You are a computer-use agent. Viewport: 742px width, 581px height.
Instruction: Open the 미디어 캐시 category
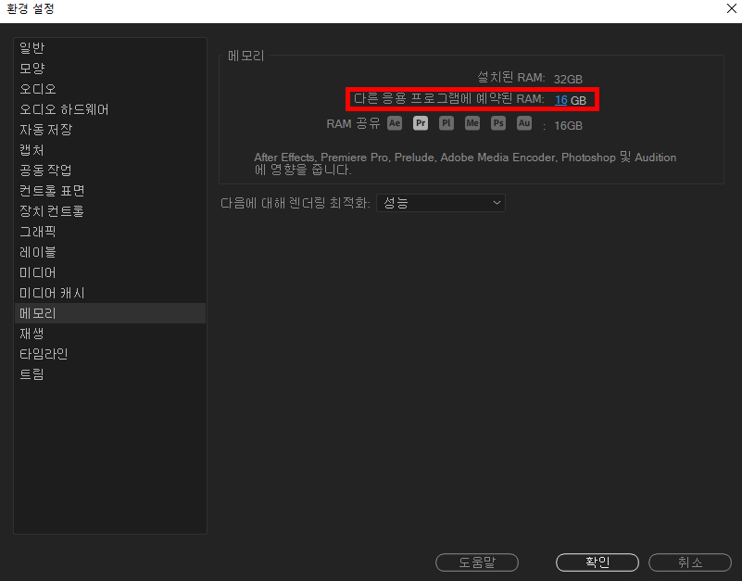(x=110, y=293)
